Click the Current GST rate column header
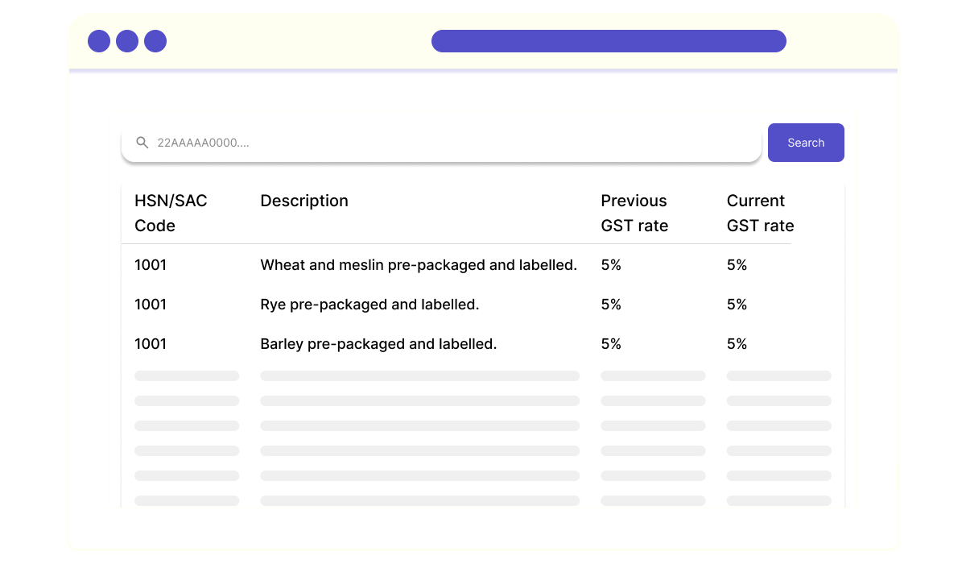Viewport: 966px width, 564px height. [x=760, y=213]
